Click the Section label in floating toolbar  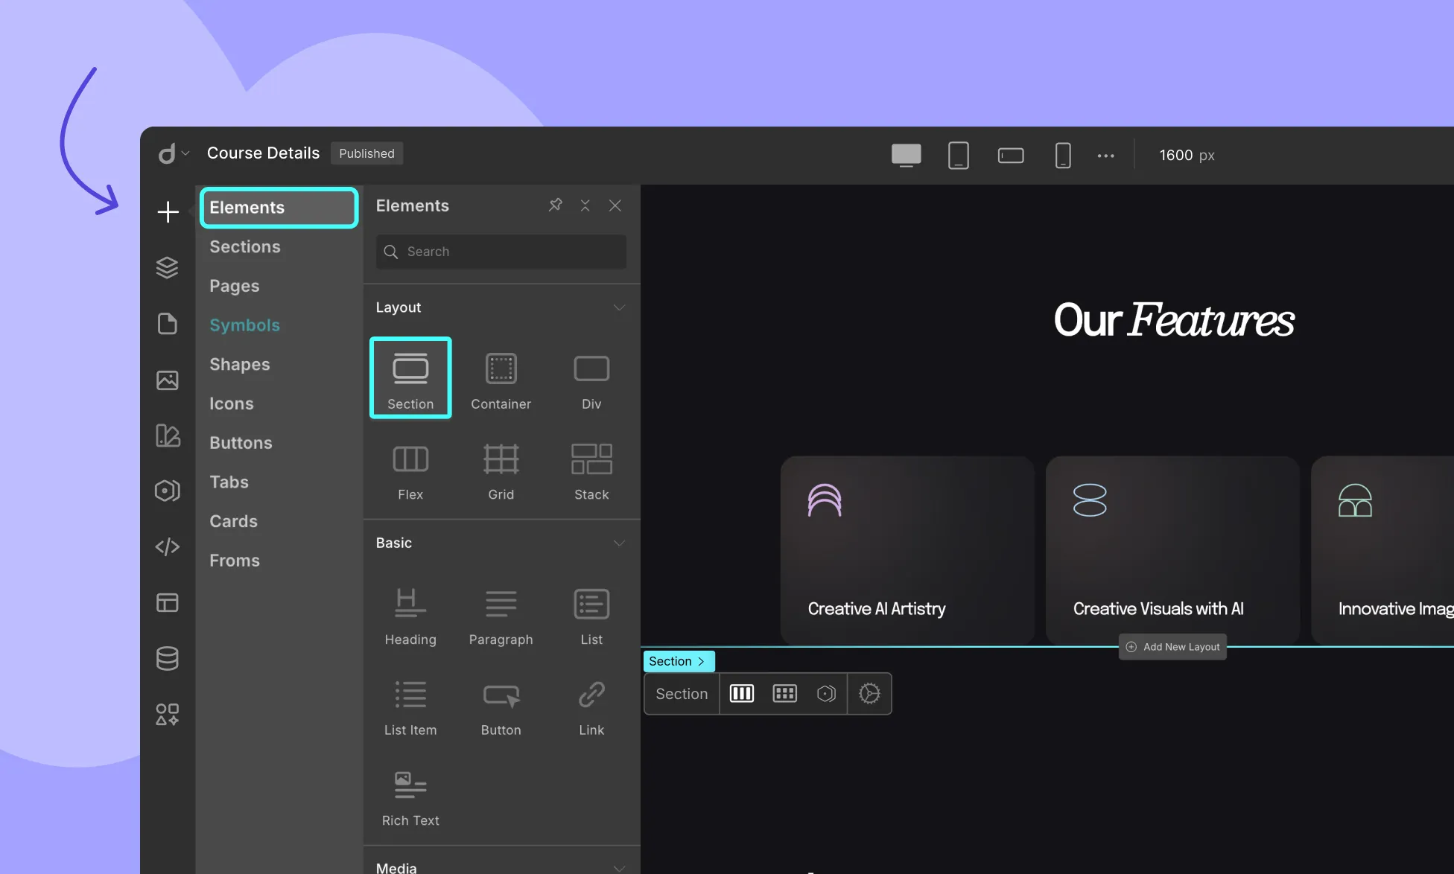(682, 694)
